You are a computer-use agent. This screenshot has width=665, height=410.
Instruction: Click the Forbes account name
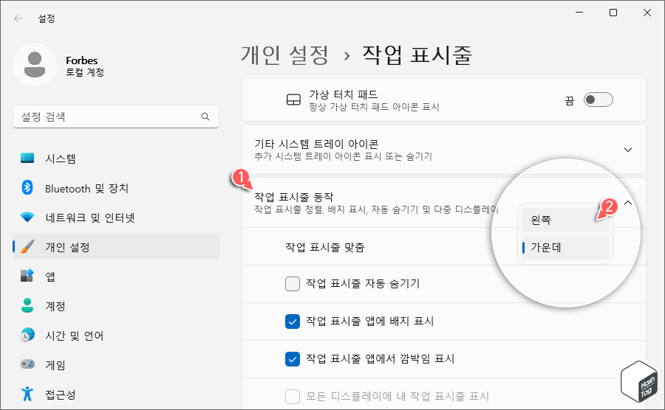pos(82,60)
